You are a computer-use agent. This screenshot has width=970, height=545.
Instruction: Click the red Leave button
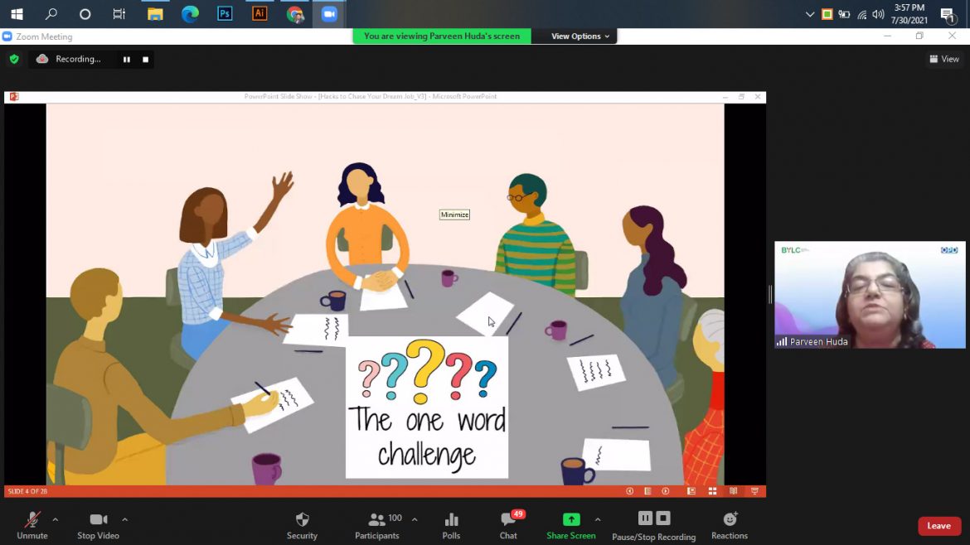(938, 526)
